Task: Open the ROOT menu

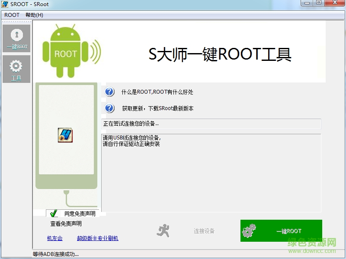Action: (x=11, y=15)
